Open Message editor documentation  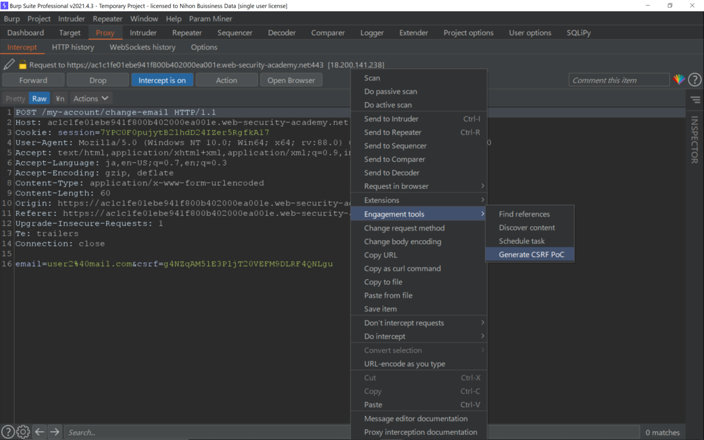point(419,418)
